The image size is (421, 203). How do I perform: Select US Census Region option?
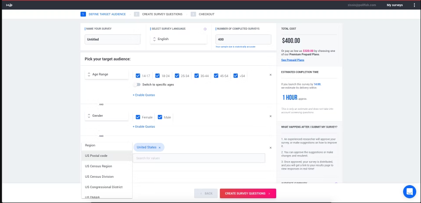point(107,166)
